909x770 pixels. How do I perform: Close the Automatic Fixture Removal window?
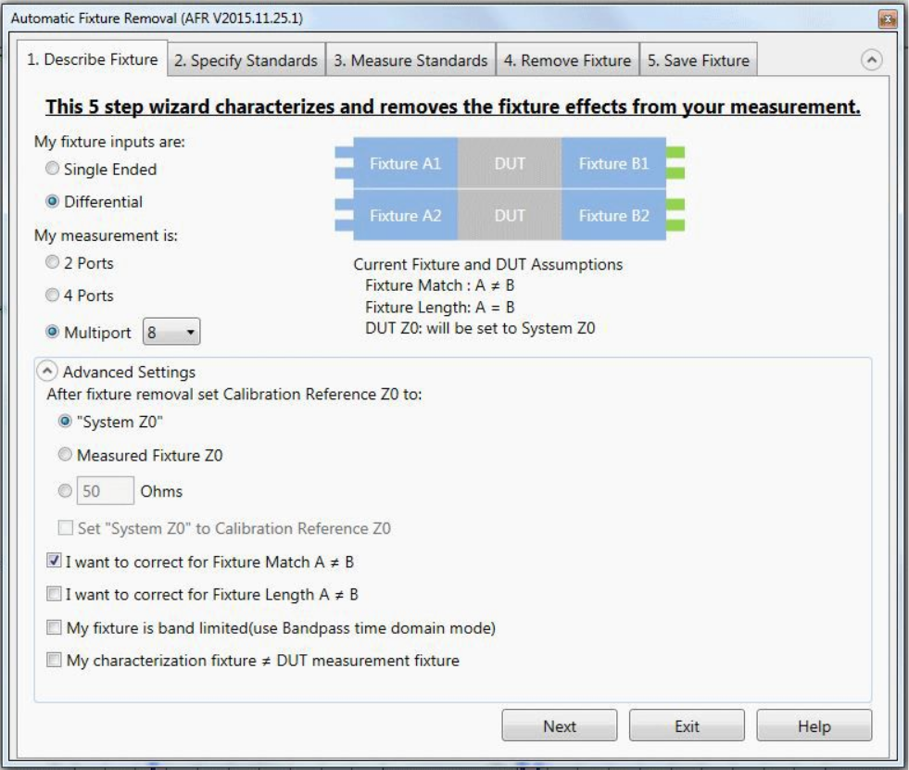click(x=887, y=19)
